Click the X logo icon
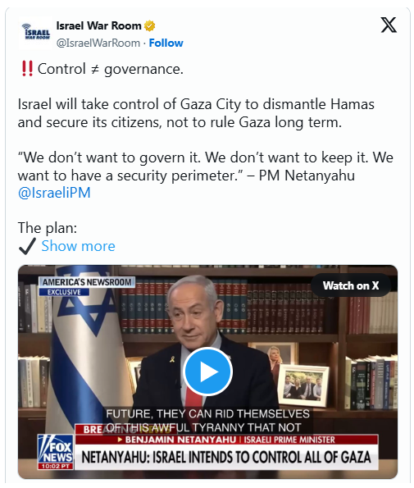The width and height of the screenshot is (414, 488). click(x=389, y=25)
